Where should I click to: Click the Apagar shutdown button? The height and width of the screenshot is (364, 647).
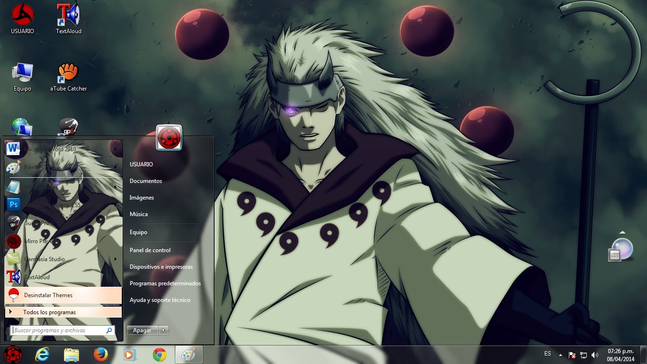click(143, 330)
